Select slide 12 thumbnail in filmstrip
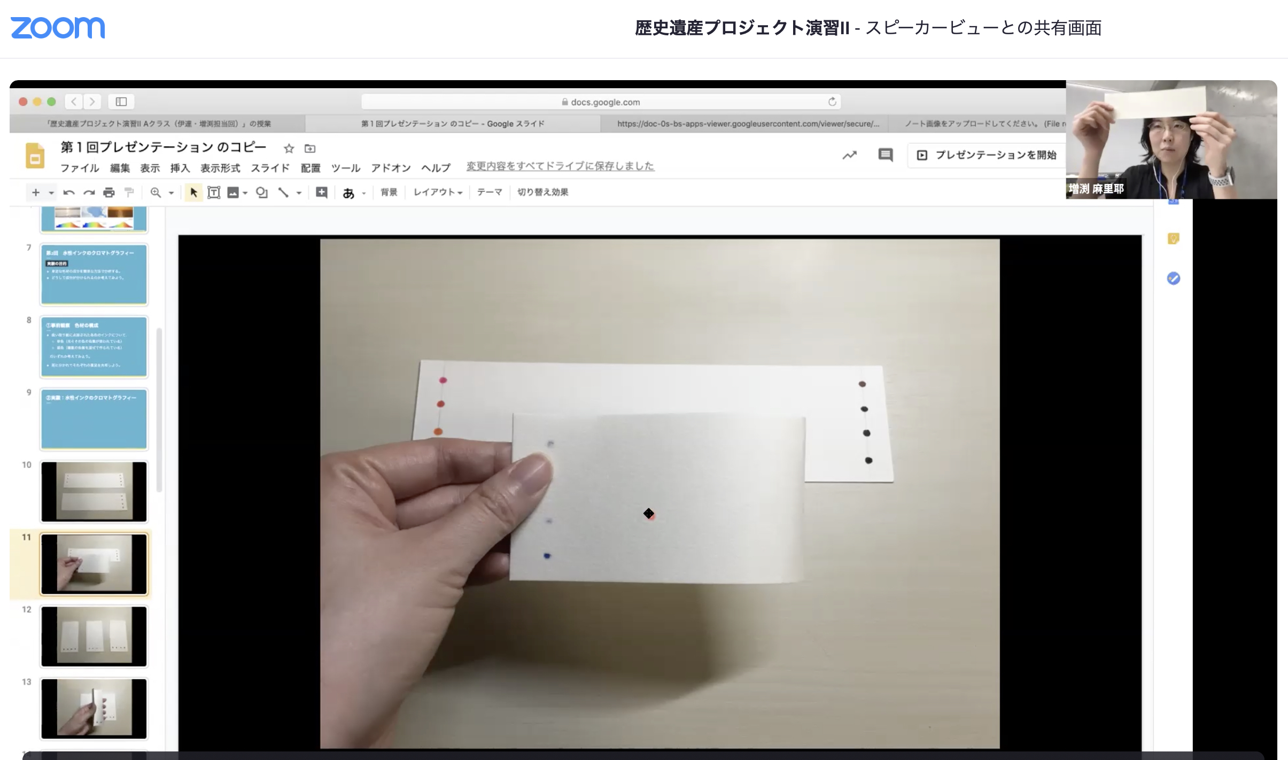 point(94,637)
